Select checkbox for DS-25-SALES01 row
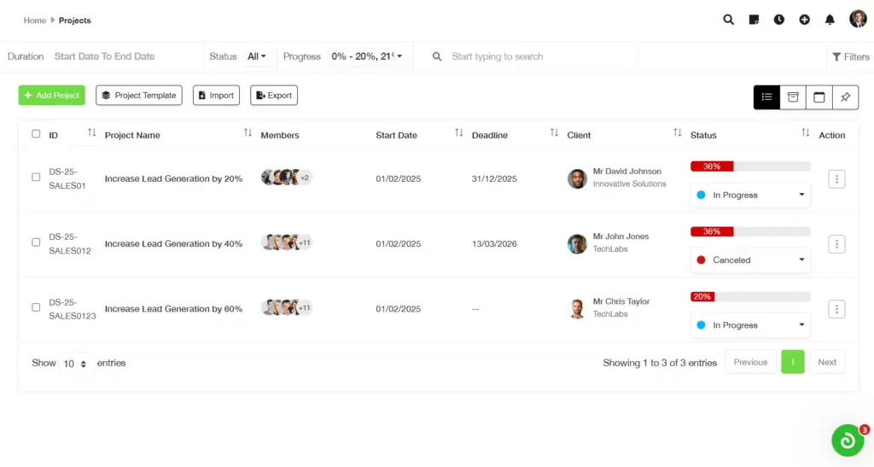 [36, 178]
